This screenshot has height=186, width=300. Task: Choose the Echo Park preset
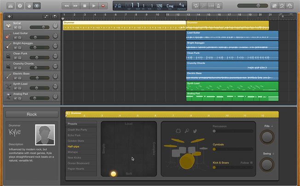[74, 135]
